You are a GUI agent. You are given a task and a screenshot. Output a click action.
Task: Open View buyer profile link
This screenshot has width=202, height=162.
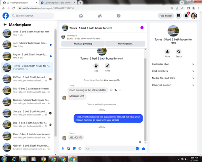(112, 80)
